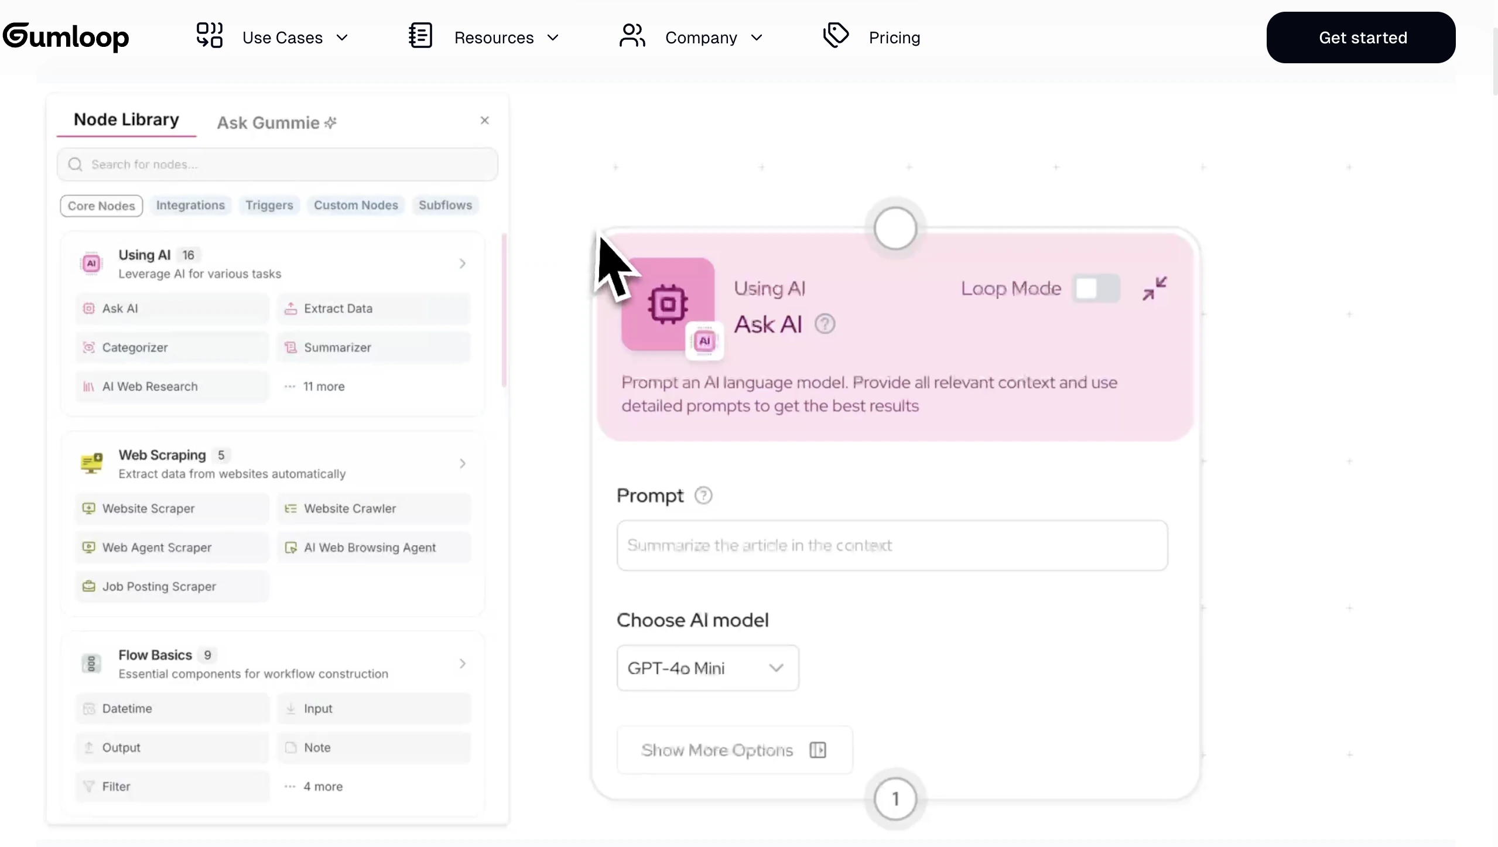Open the GPT-4o Mini model dropdown
This screenshot has width=1498, height=847.
707,668
